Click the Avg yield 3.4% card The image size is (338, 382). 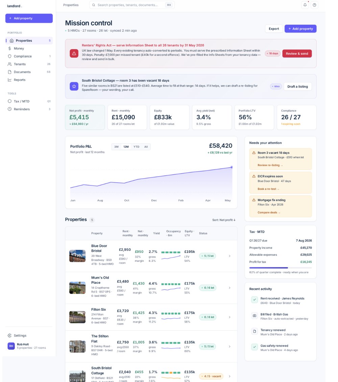pyautogui.click(x=212, y=118)
